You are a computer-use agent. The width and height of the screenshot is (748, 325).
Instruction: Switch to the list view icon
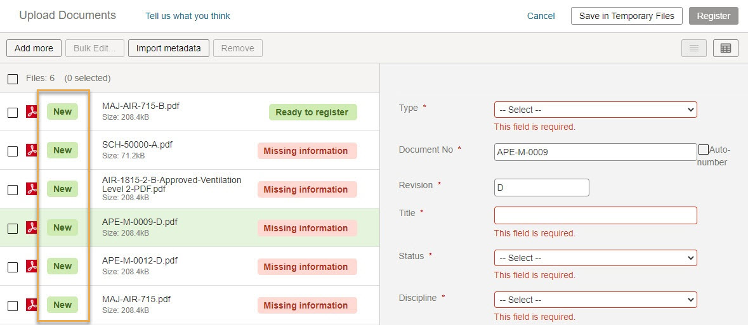694,48
